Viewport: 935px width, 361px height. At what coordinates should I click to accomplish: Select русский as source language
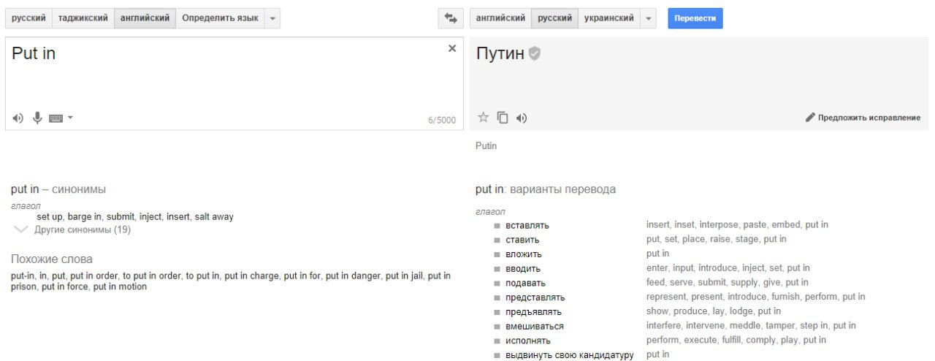click(x=29, y=18)
